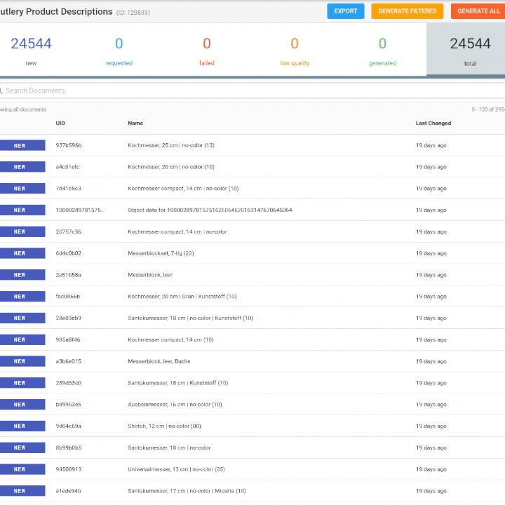The image size is (505, 505).
Task: Open 'Santokumesser, 18 cm | no-color | Kunststoff (10)'
Action: coord(190,318)
